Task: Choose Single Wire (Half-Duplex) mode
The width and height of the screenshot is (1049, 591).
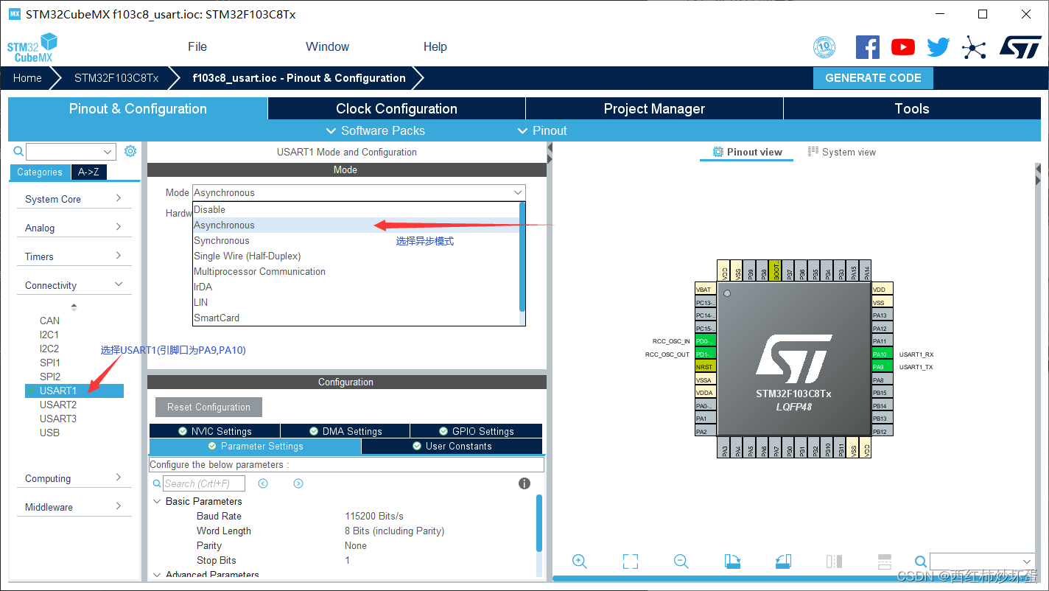Action: (x=356, y=256)
